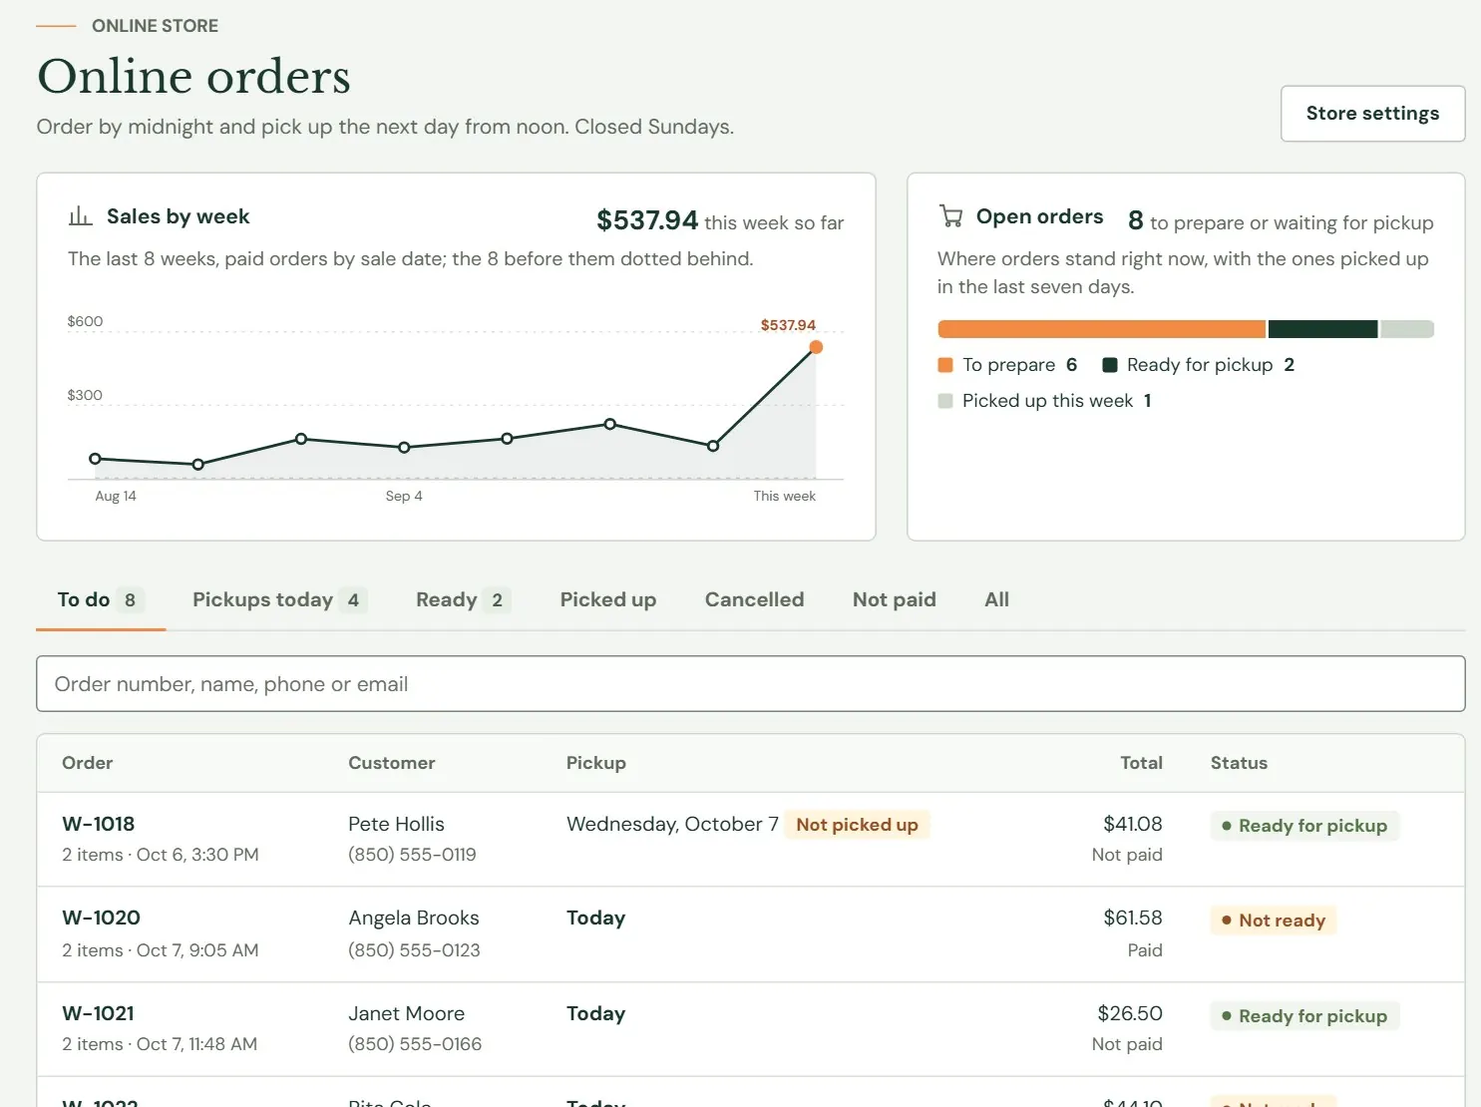Open the Pickups today tab
This screenshot has height=1107, width=1481.
click(279, 600)
